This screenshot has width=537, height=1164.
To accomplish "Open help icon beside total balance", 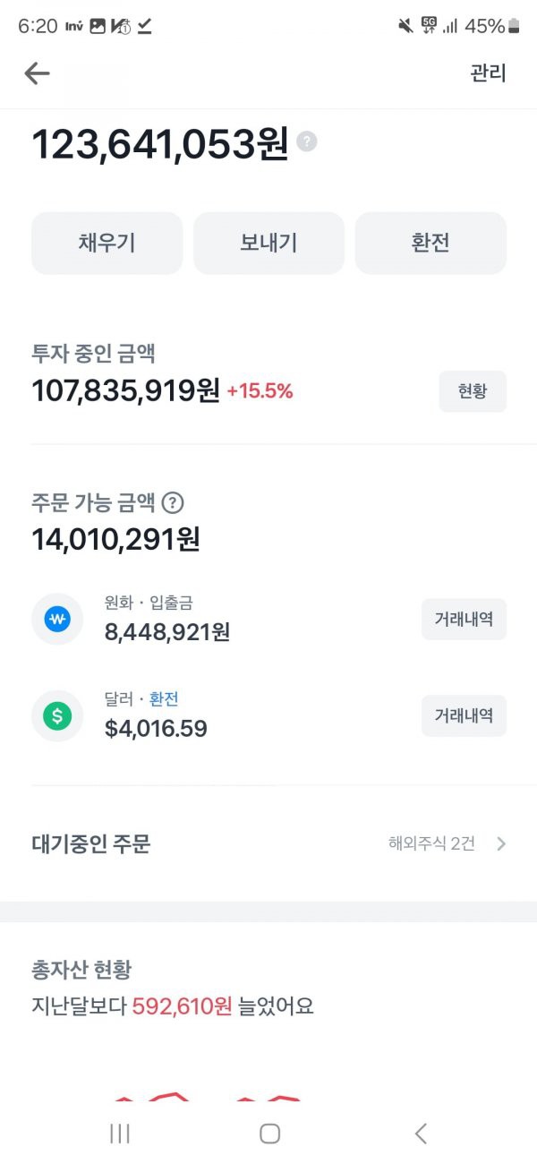I will pos(307,141).
